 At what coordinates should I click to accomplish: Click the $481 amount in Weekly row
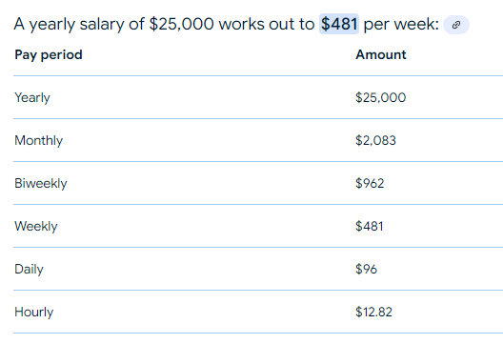click(x=370, y=226)
